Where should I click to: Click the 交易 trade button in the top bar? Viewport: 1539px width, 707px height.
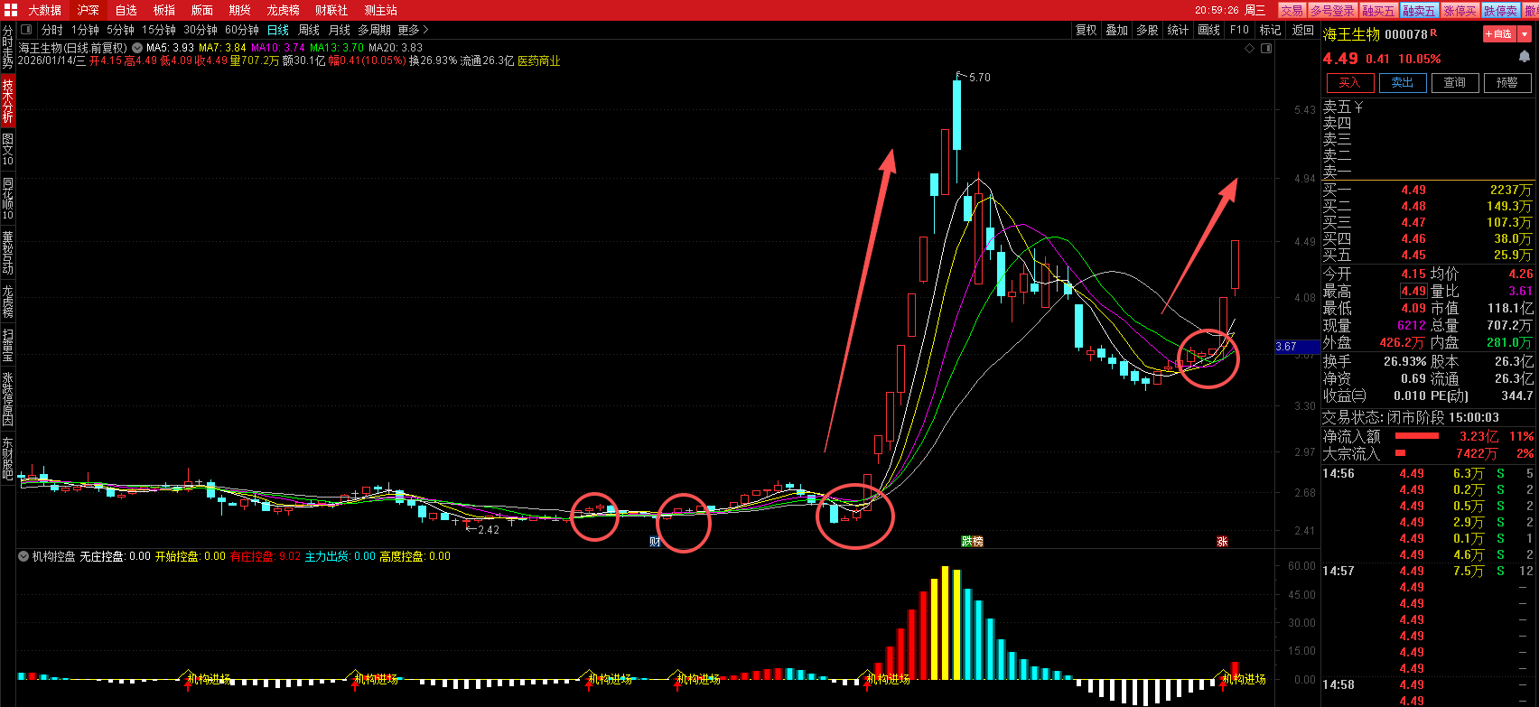click(1292, 10)
